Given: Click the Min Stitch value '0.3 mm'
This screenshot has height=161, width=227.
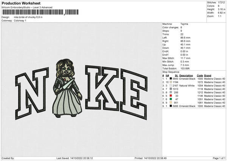Looking at the screenshot, I should pyautogui.click(x=185, y=62).
